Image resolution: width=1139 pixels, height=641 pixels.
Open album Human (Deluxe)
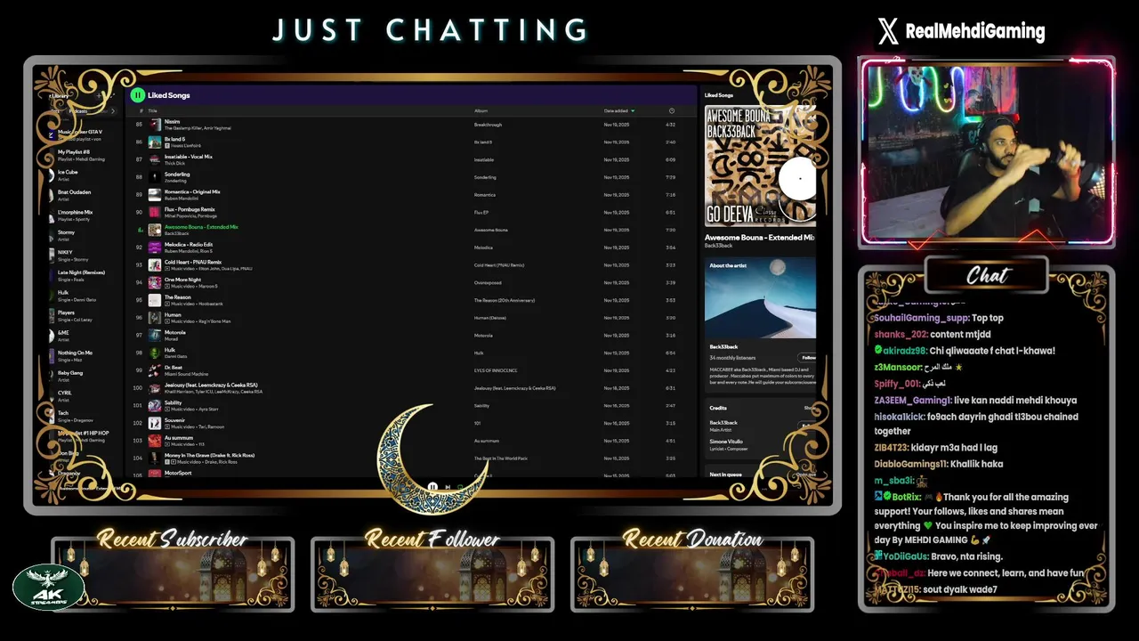pyautogui.click(x=489, y=318)
